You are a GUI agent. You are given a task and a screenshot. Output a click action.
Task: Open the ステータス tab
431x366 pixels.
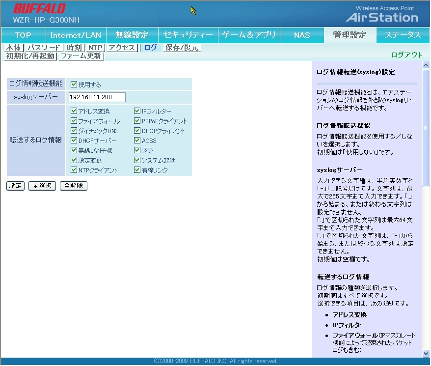tap(403, 35)
